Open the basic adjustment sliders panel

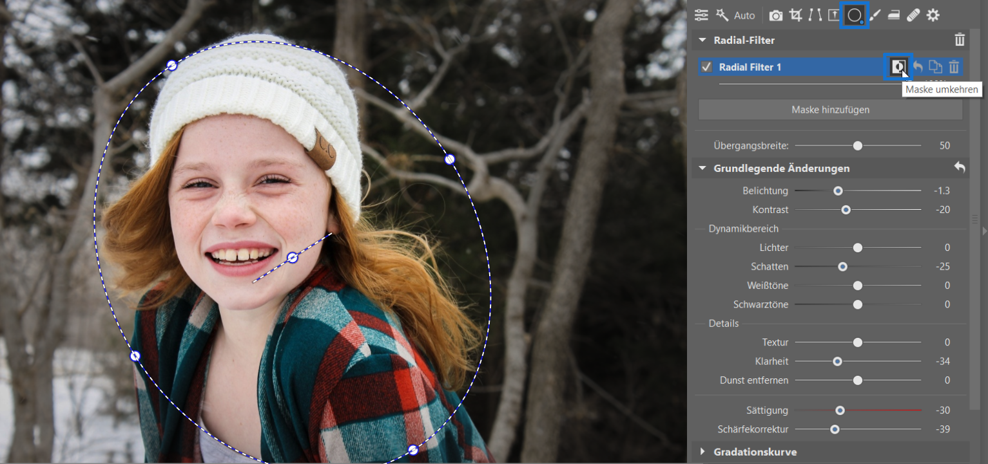click(701, 15)
